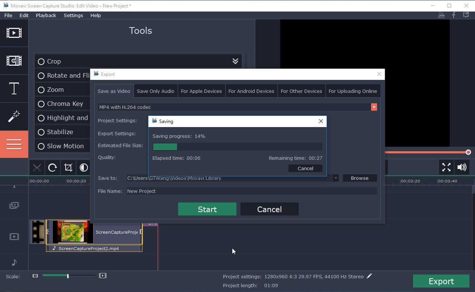Click the scissors split tool
475x292 pixels.
37,168
